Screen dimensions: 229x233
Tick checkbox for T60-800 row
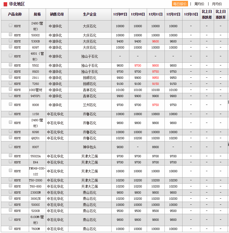point(10,186)
